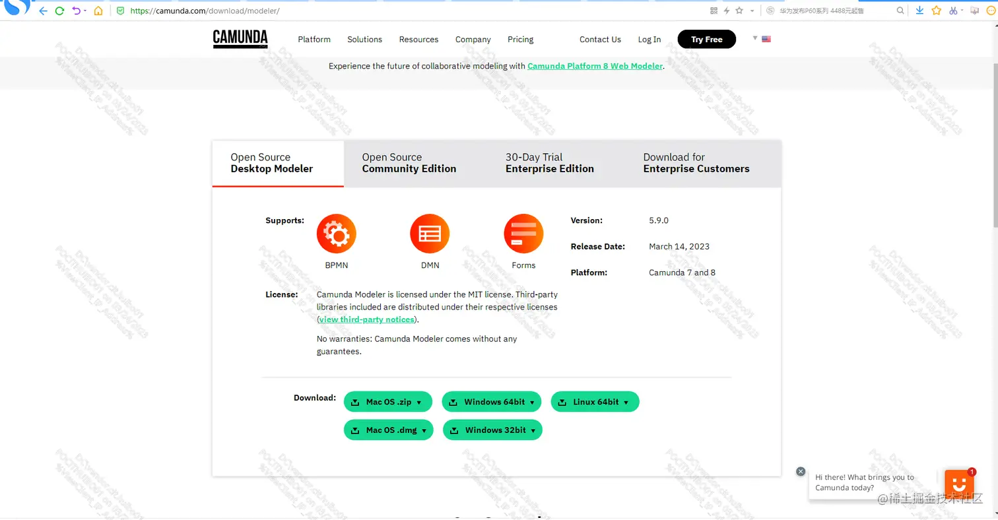The width and height of the screenshot is (998, 520).
Task: Click the purple undo-close-tab arrow icon
Action: (x=77, y=11)
